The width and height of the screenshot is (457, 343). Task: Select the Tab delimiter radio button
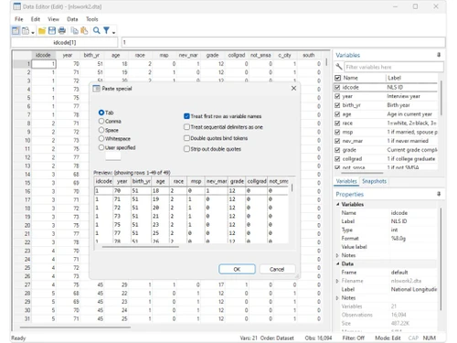(101, 113)
